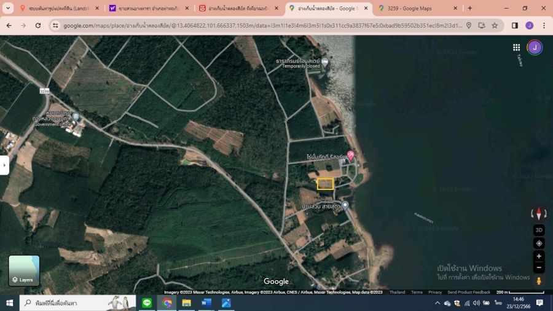553x311 pixels.
Task: Toggle the Chrome side panel button
Action: tap(515, 25)
